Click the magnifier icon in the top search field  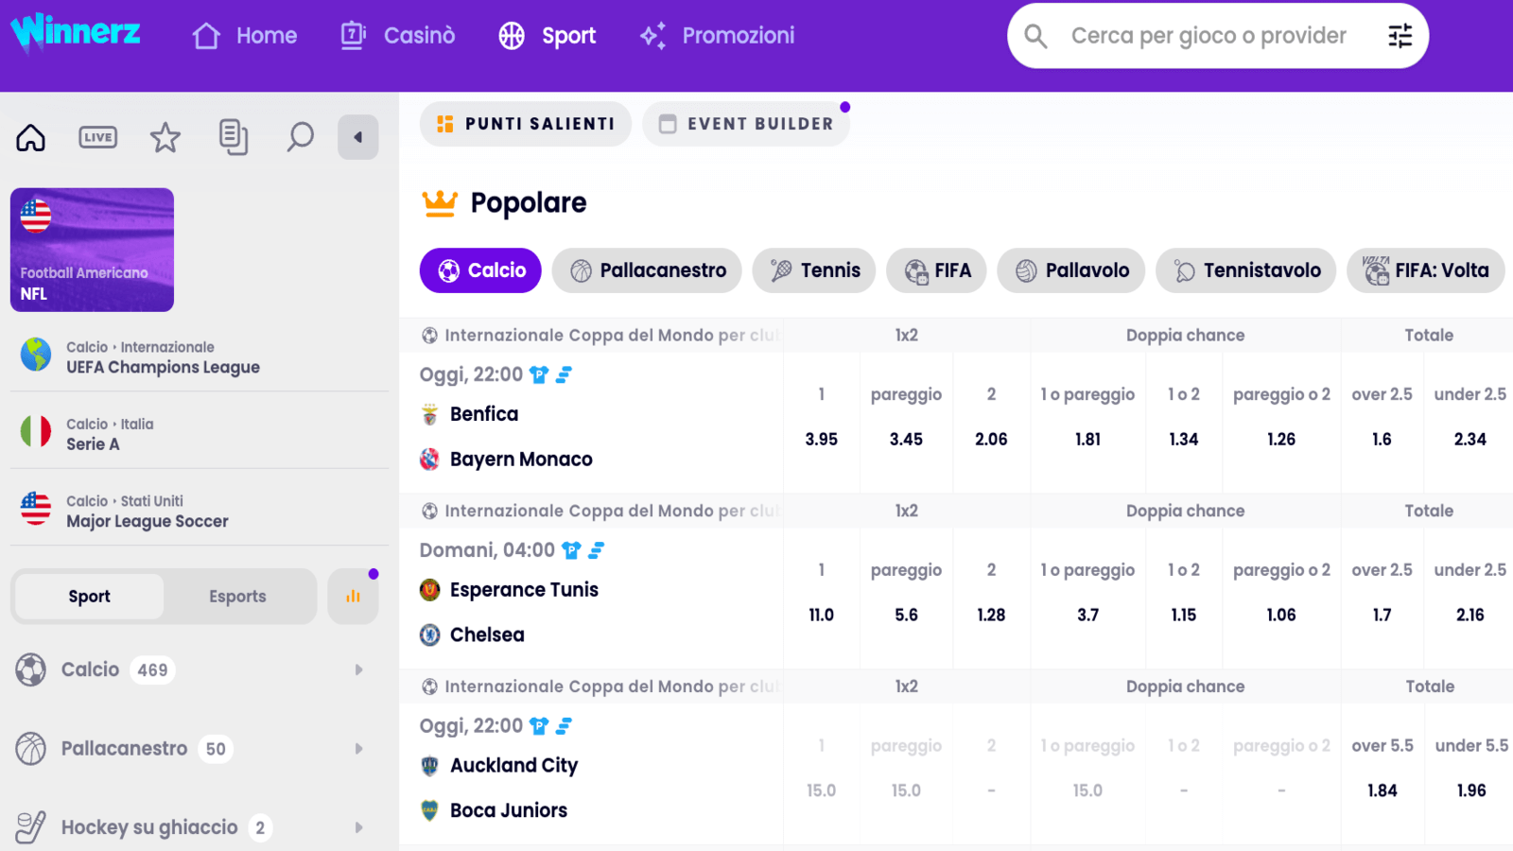(1035, 36)
